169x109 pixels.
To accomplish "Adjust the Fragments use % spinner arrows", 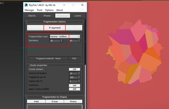I will tap(79, 77).
